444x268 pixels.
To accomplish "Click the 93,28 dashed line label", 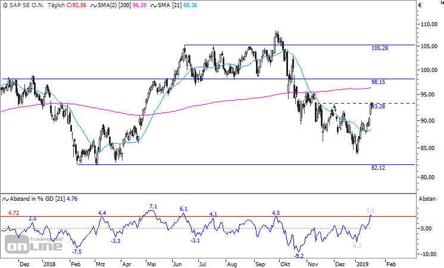I will click(x=379, y=106).
